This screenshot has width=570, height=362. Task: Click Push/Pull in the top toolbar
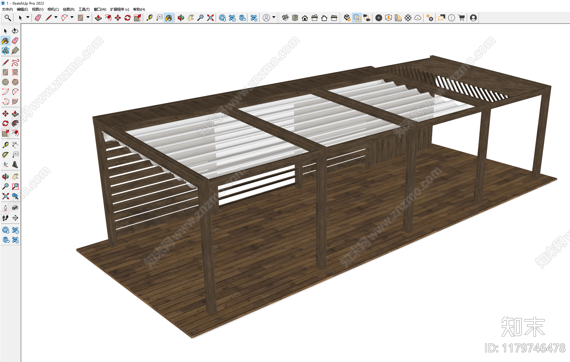pos(98,18)
